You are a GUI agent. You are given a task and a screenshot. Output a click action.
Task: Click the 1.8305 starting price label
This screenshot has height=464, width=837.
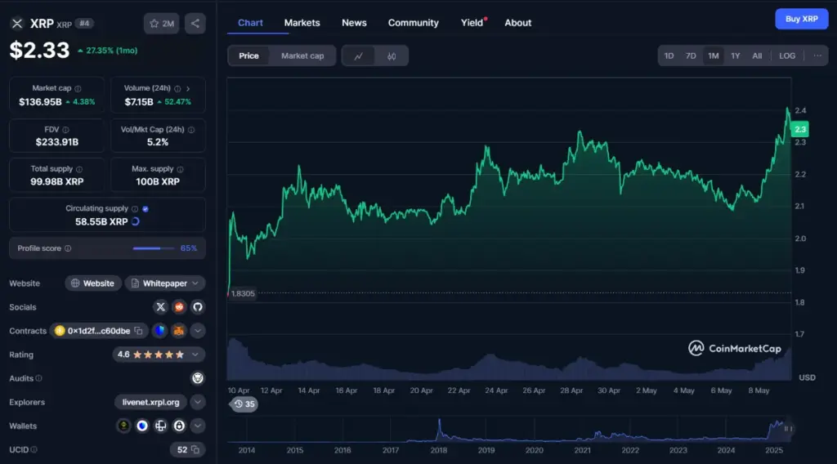pos(243,293)
